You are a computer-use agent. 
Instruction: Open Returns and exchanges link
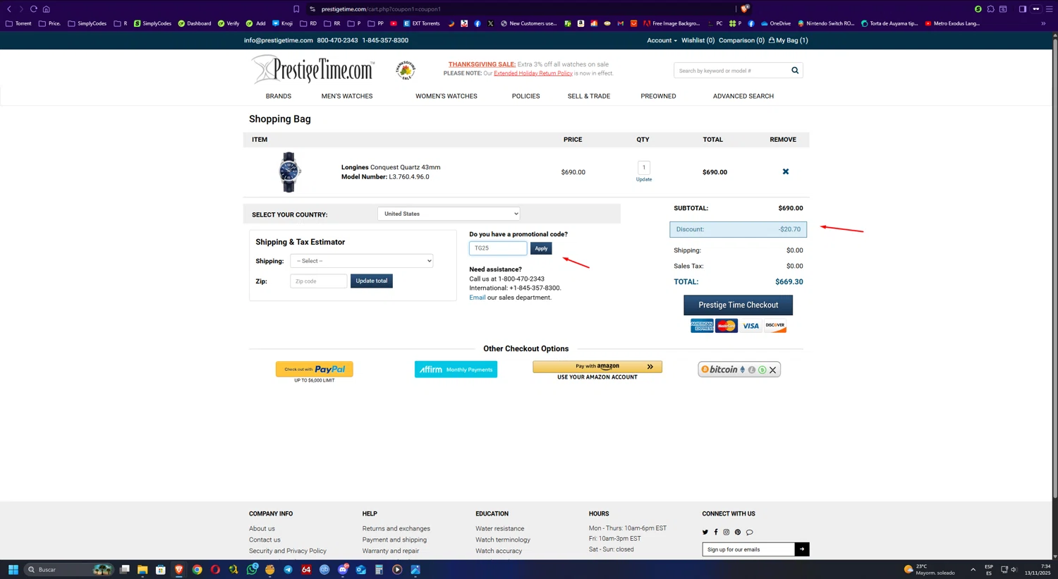[396, 529]
